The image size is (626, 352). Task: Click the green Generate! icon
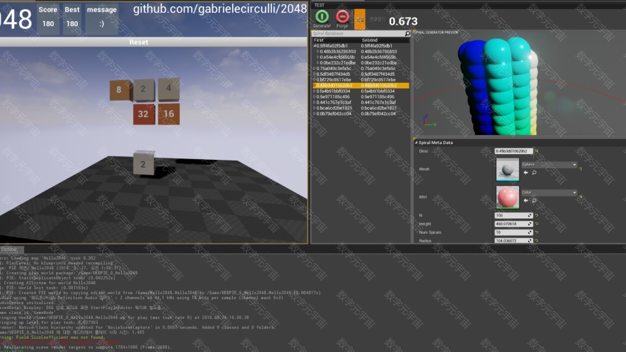(322, 17)
